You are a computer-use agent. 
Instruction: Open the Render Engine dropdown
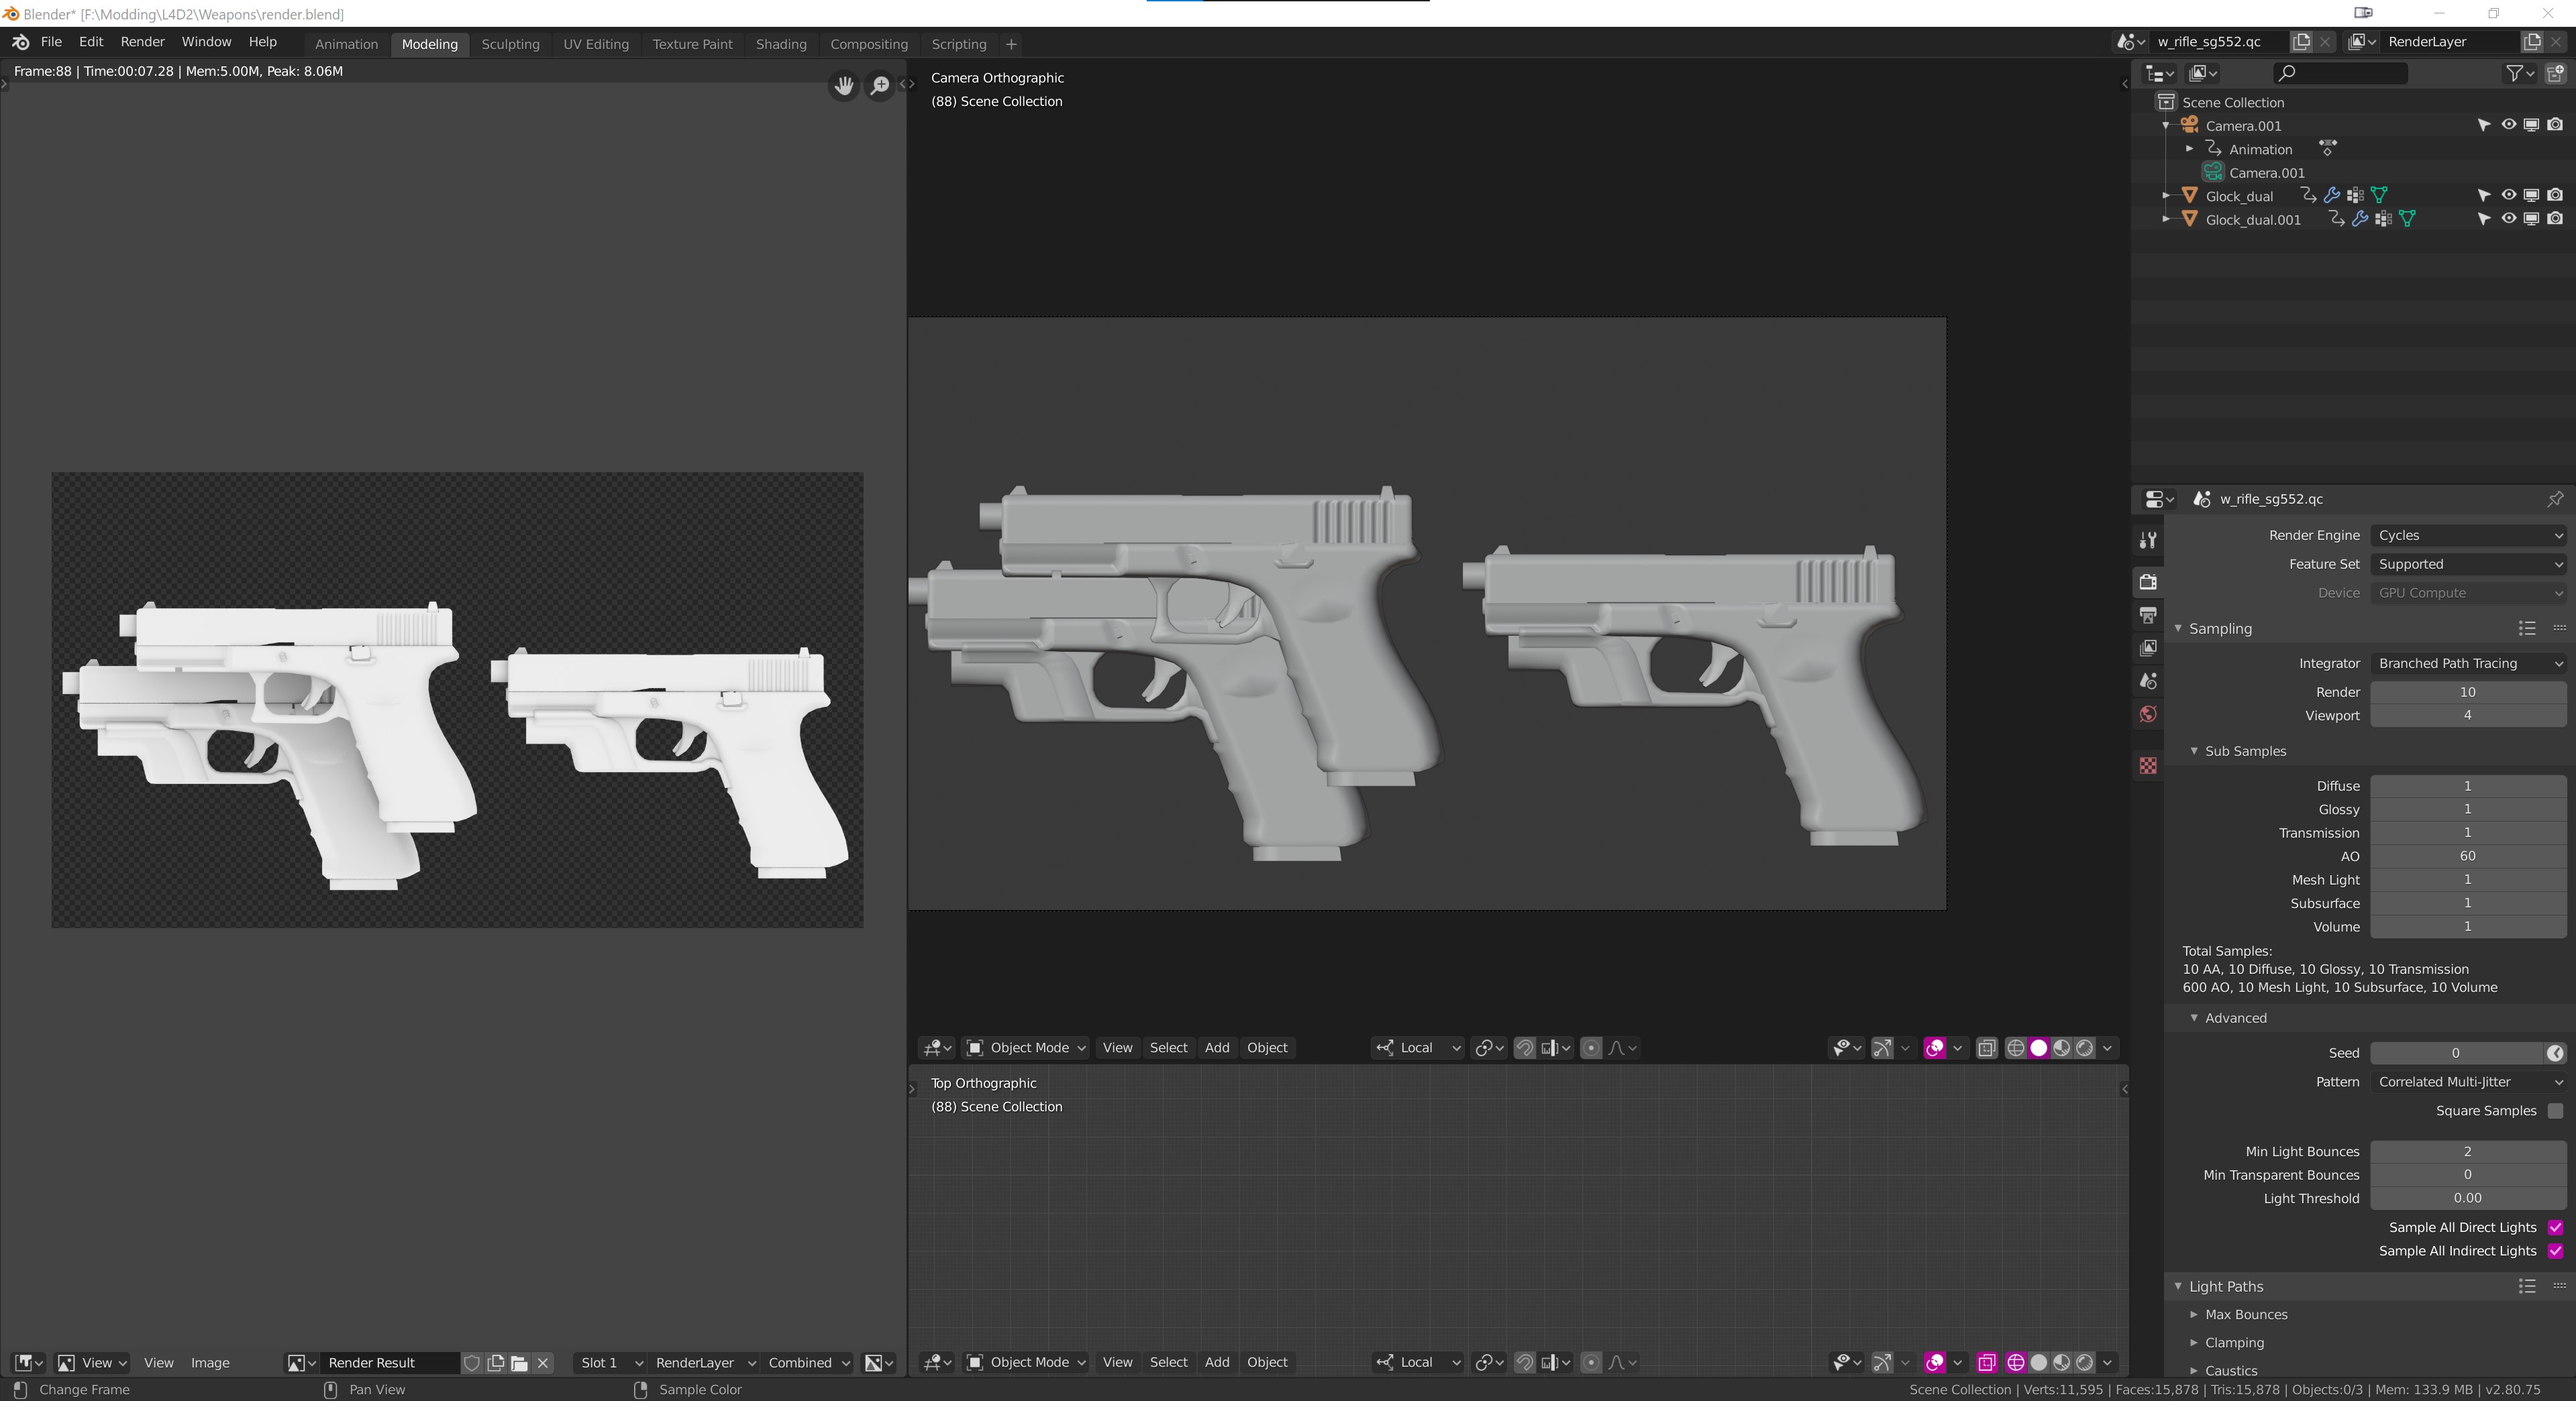point(2467,536)
